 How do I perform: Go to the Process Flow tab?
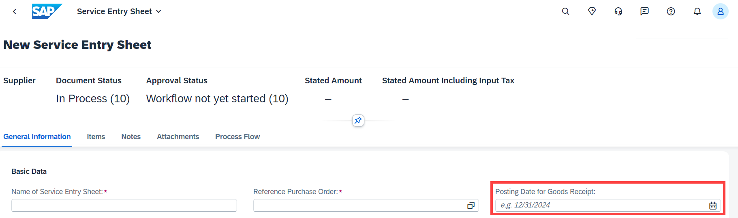click(237, 137)
